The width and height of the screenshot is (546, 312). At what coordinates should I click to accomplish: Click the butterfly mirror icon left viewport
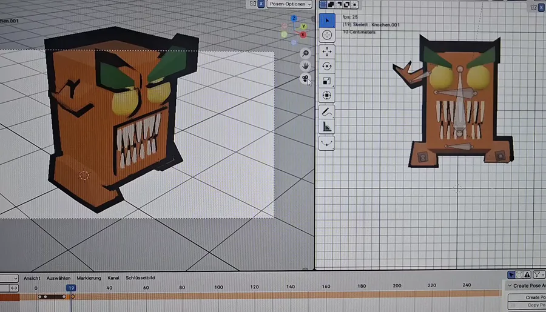point(253,4)
